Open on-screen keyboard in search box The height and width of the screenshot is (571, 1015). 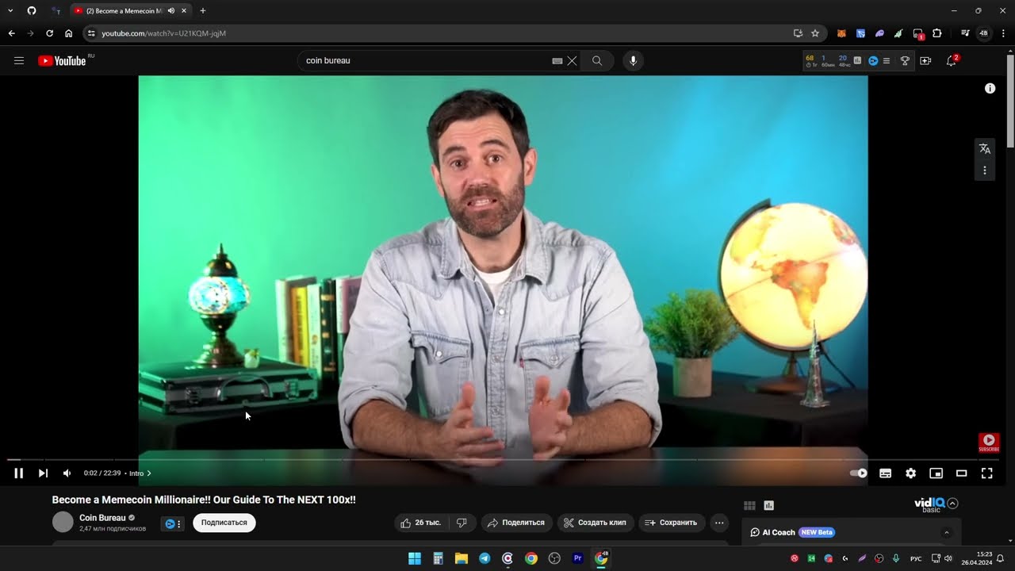(557, 60)
